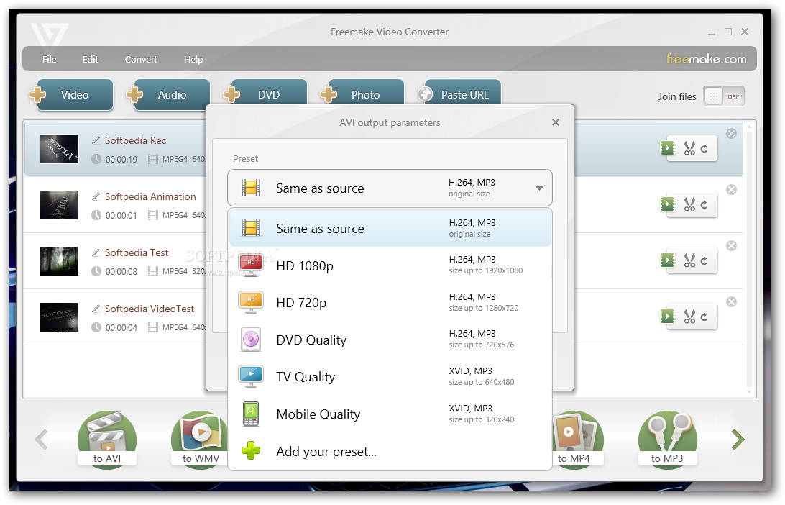Add an Audio file
The height and width of the screenshot is (505, 785).
coord(169,95)
